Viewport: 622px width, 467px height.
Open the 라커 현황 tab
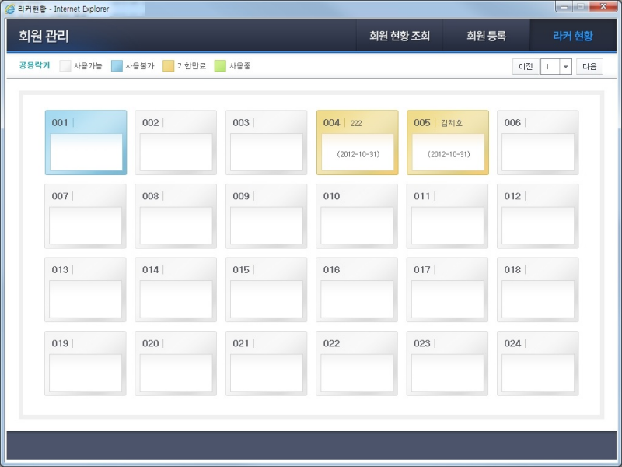(572, 36)
